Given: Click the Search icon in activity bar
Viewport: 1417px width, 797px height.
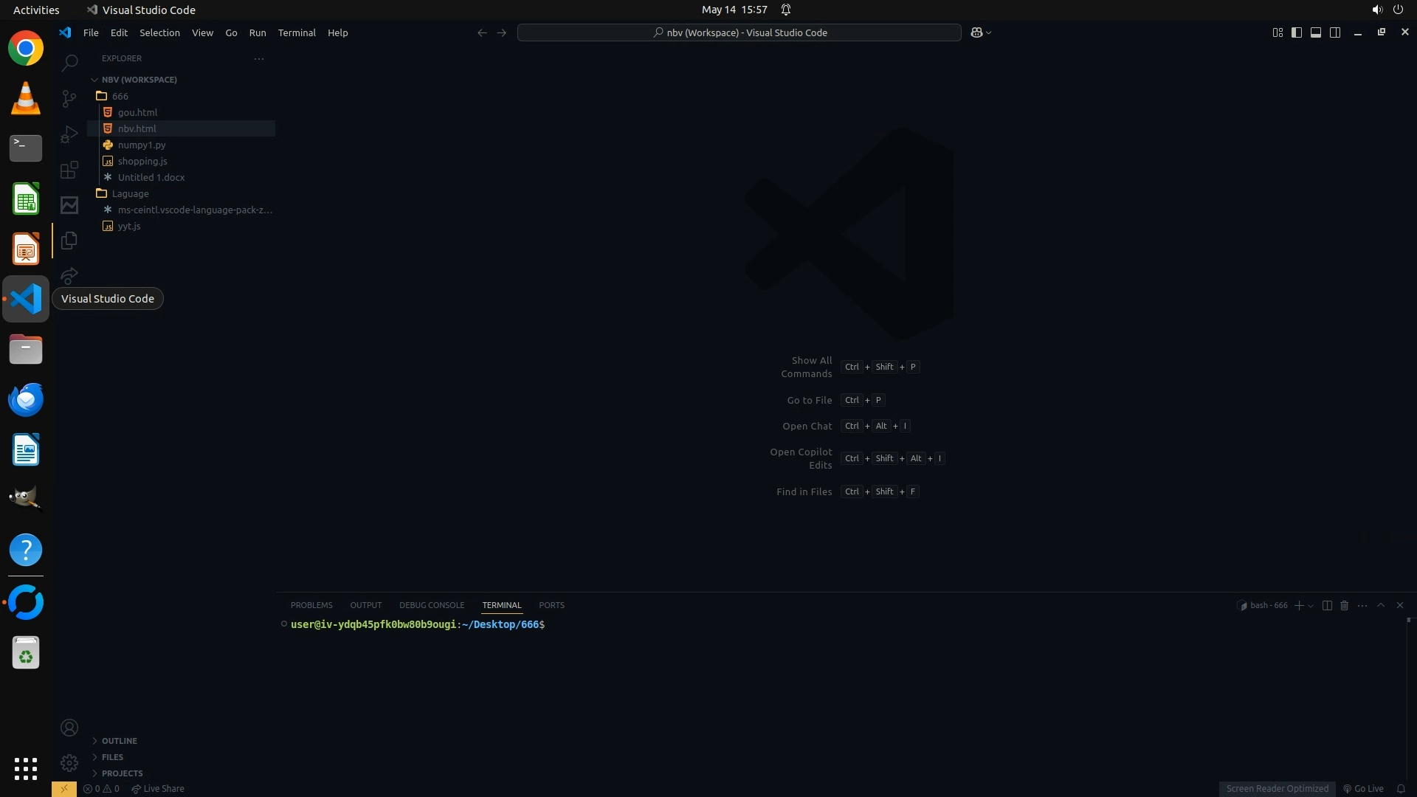Looking at the screenshot, I should tap(69, 63).
